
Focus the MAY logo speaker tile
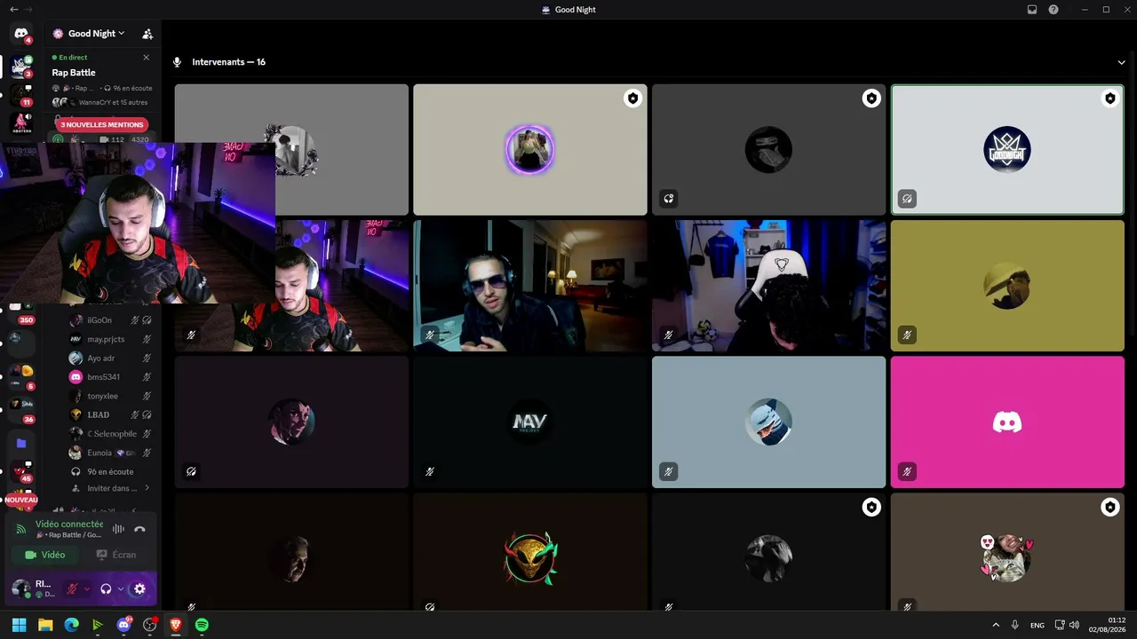(530, 422)
